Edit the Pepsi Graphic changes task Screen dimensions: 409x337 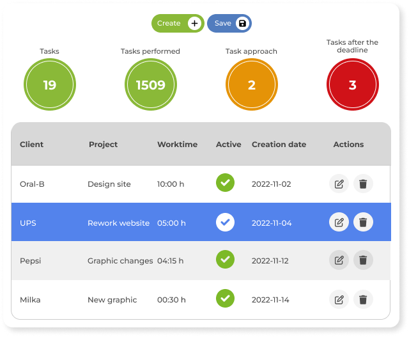339,260
